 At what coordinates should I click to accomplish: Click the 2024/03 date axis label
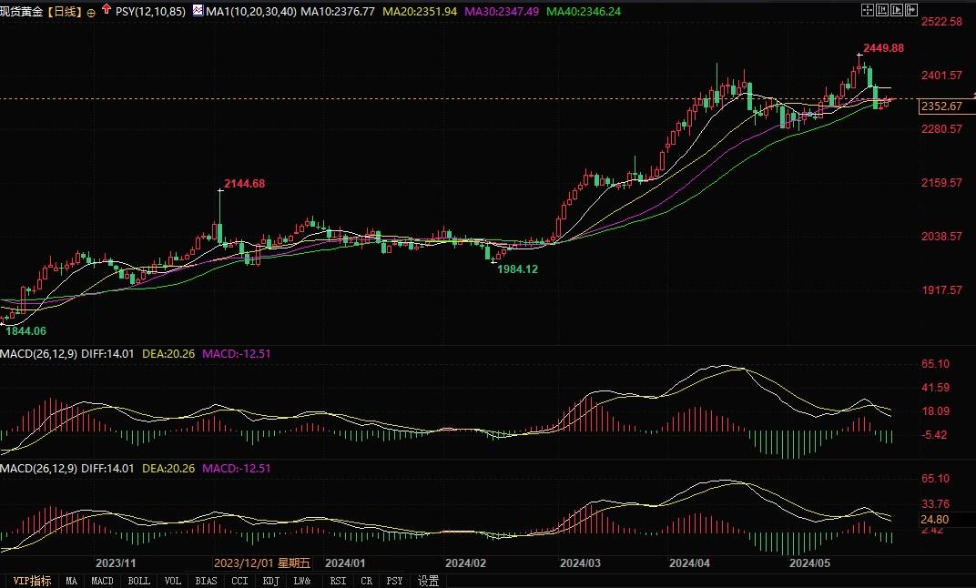tap(581, 563)
